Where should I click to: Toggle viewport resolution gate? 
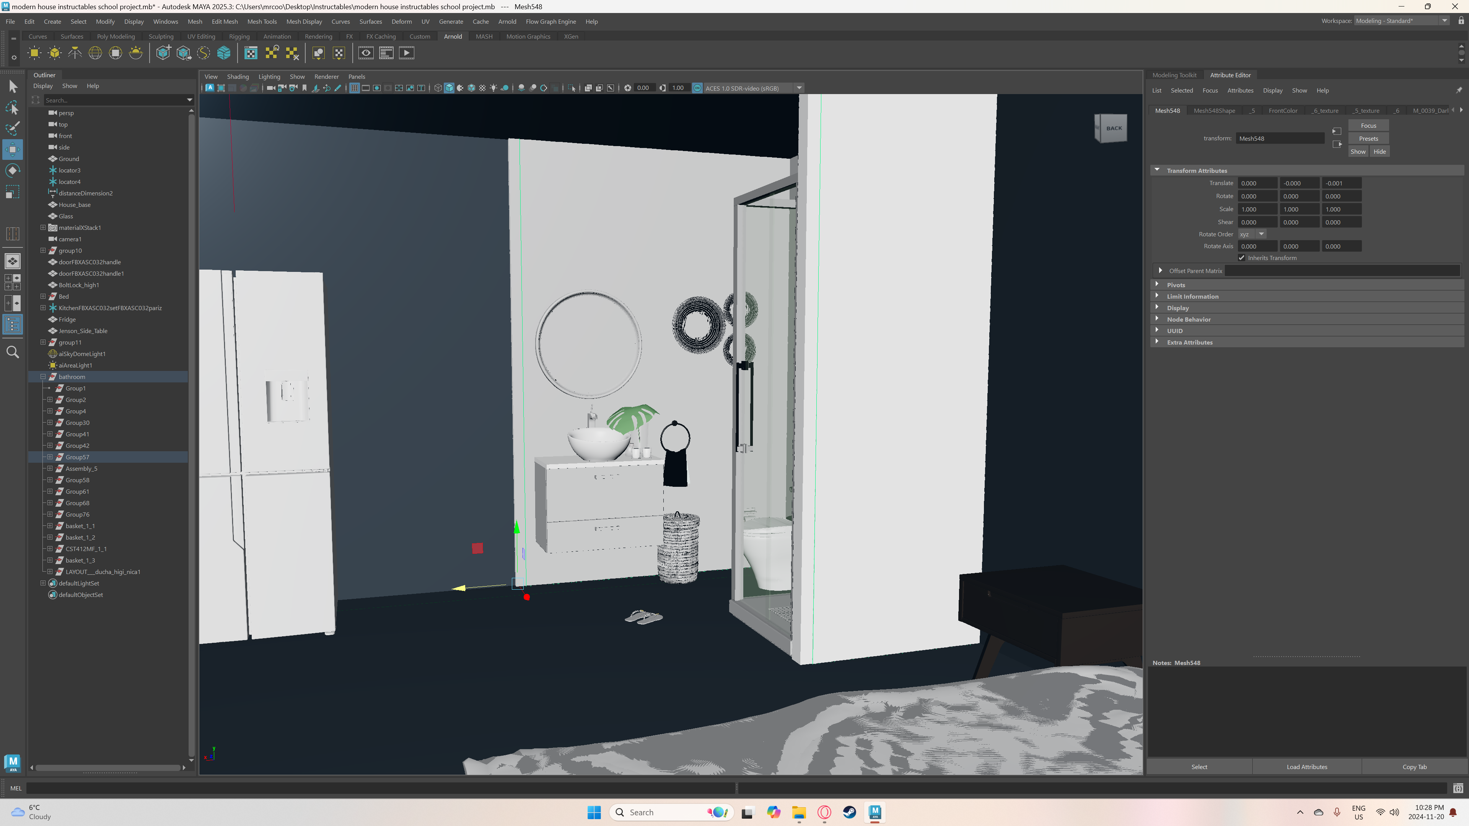point(376,88)
